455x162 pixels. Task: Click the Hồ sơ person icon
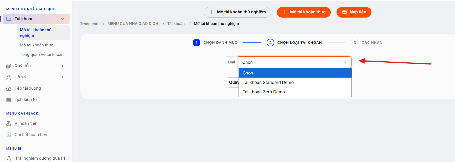pyautogui.click(x=9, y=77)
